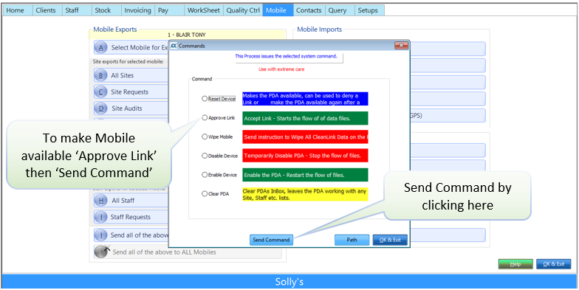Click the Send Command button
The height and width of the screenshot is (290, 579).
[x=271, y=240]
